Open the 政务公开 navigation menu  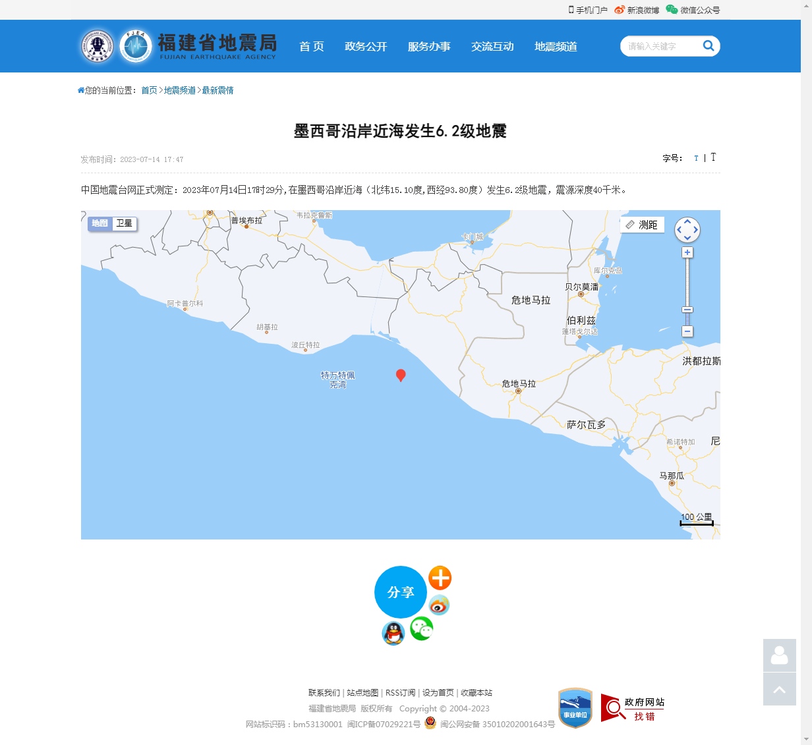click(366, 46)
